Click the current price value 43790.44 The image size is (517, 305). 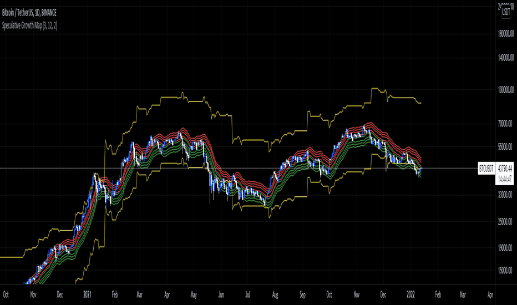pos(505,169)
